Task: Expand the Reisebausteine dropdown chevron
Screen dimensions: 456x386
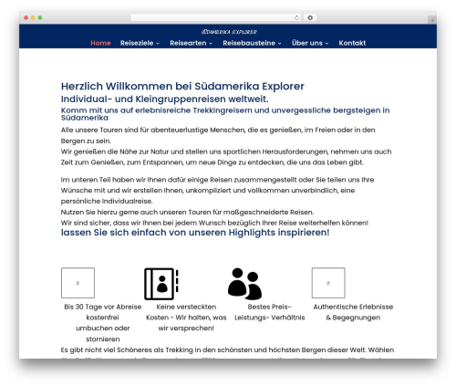Action: pyautogui.click(x=279, y=44)
